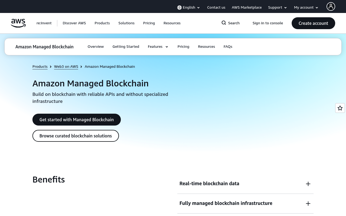Open the My account dropdown
This screenshot has height=216, width=346.
pyautogui.click(x=306, y=8)
